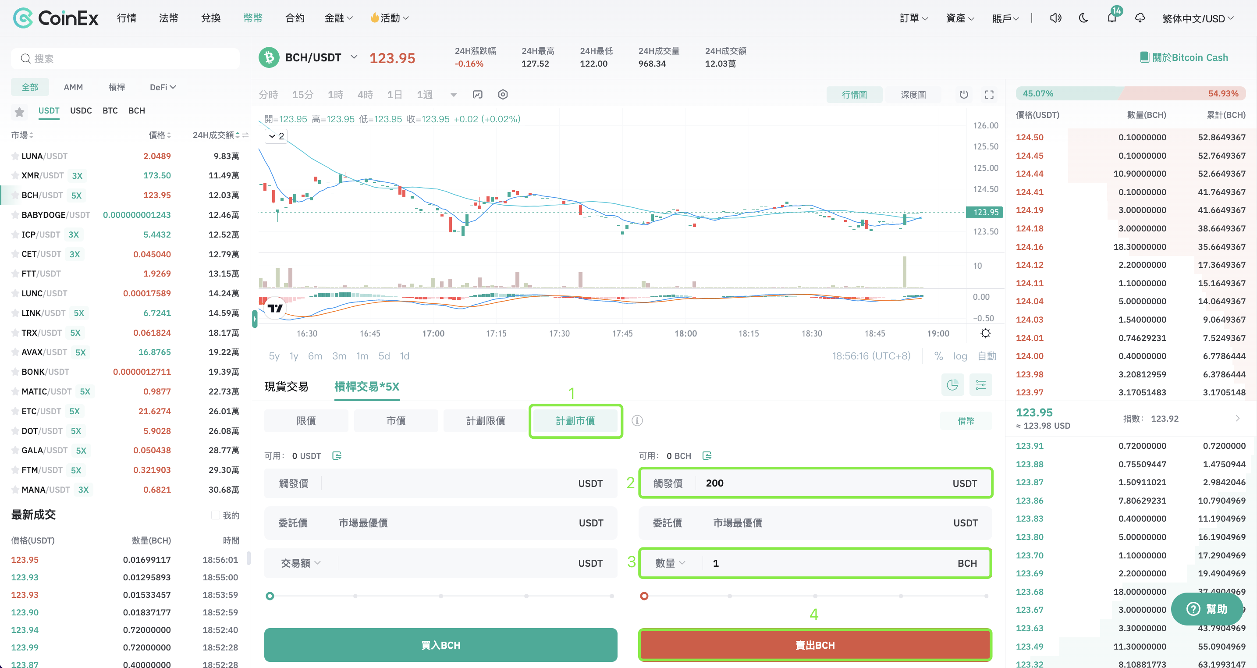Transfer USDT funds icon
The image size is (1257, 668).
pos(337,456)
